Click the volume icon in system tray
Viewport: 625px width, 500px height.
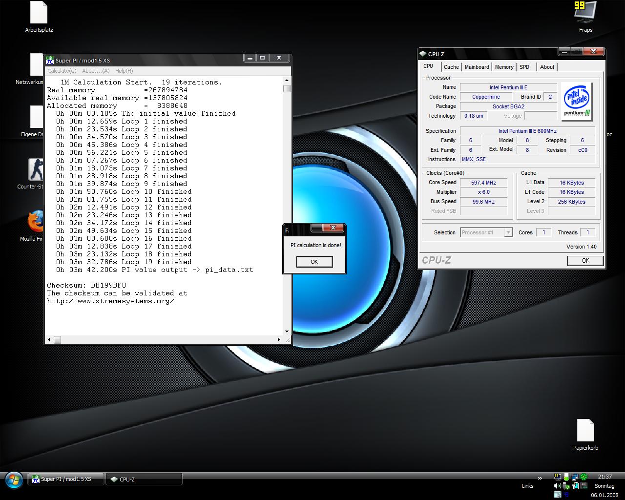[x=557, y=486]
